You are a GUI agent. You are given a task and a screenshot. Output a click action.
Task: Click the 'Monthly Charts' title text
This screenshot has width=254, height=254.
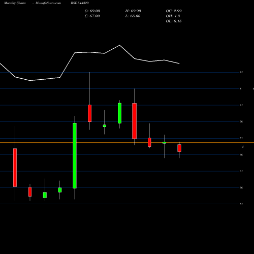coord(15,3)
